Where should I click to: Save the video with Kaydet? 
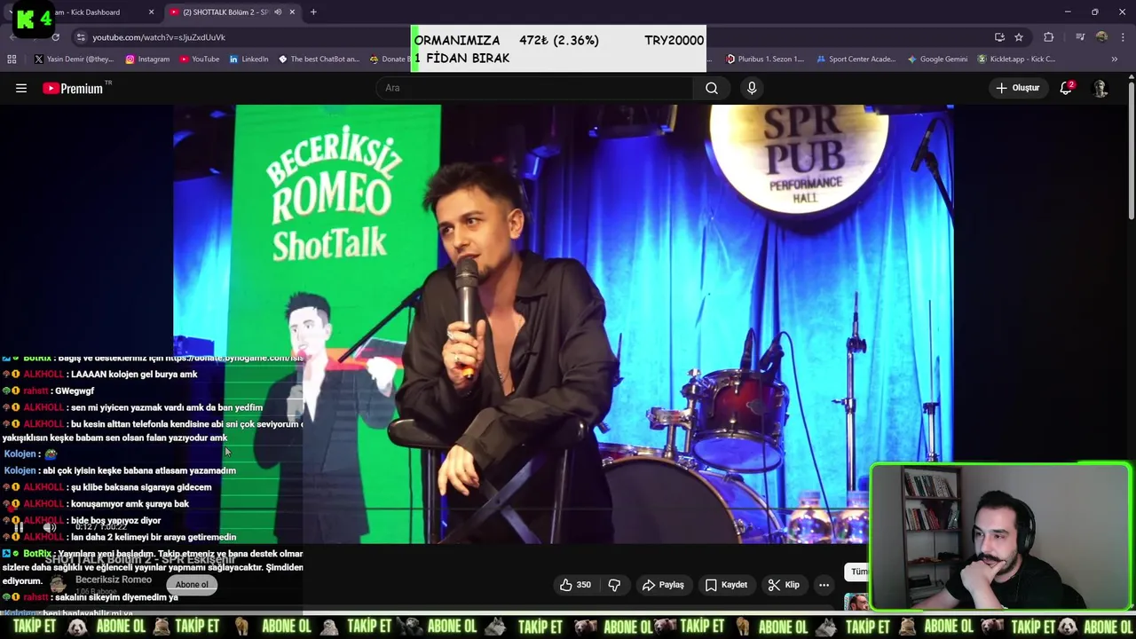pyautogui.click(x=726, y=585)
